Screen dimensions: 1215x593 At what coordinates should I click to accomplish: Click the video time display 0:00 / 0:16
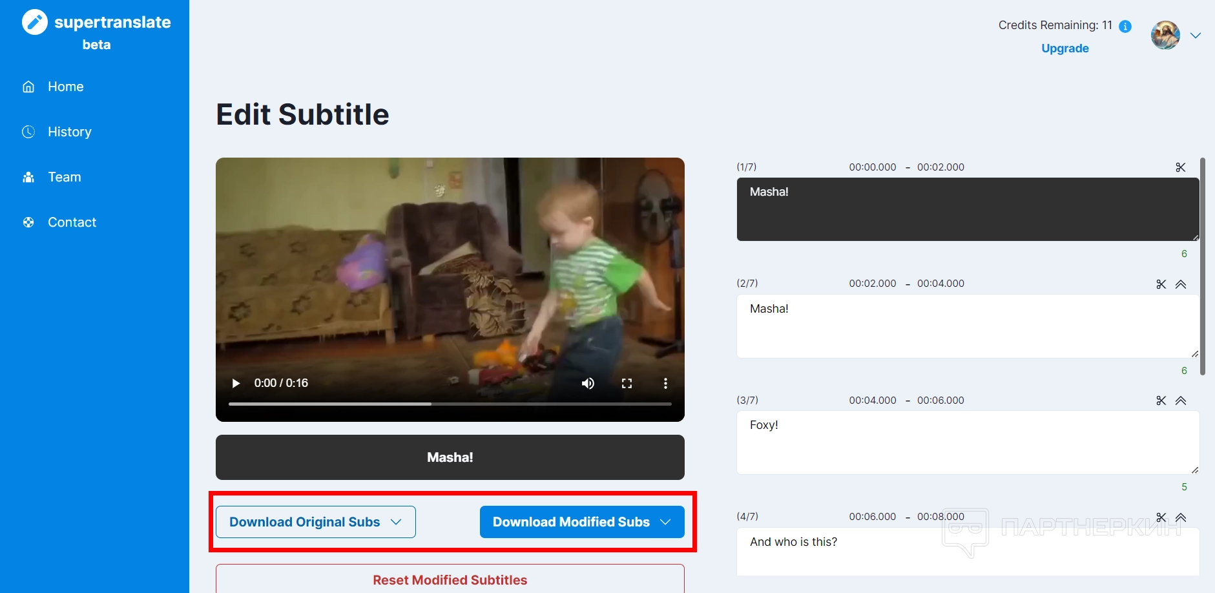point(281,383)
